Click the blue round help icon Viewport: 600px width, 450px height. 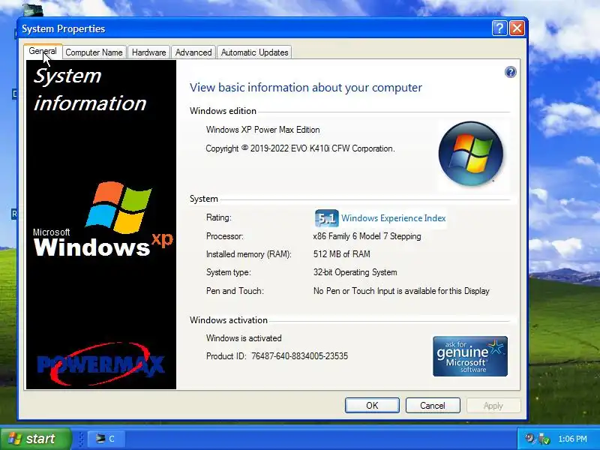click(x=511, y=72)
